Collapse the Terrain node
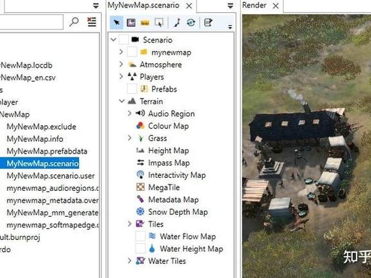371x278 pixels. tap(122, 101)
